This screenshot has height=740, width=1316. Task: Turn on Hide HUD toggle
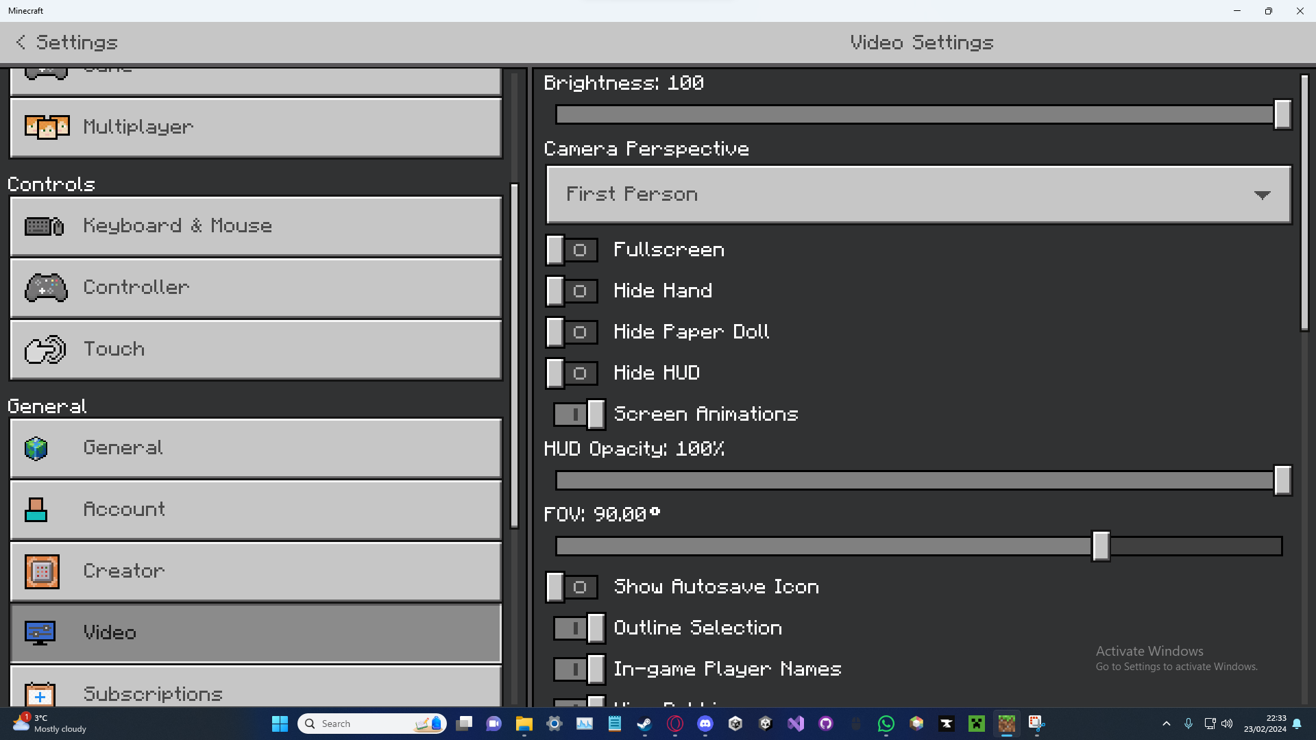pos(572,373)
